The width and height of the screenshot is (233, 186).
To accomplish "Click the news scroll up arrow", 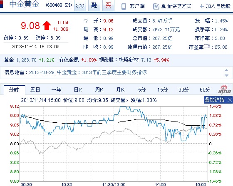I will click(226, 70).
